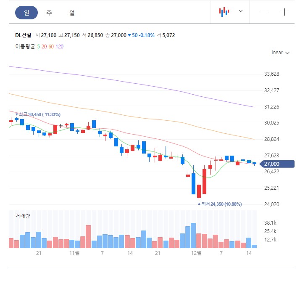Image resolution: width=300 pixels, height=281 pixels.
Task: Click the 최고 30,450 high marker
Action: click(x=38, y=114)
